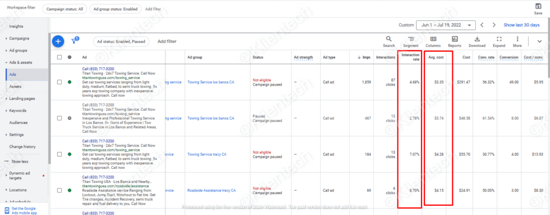The width and height of the screenshot is (550, 215).
Task: Check the first ad row checkbox
Action: pos(60,82)
